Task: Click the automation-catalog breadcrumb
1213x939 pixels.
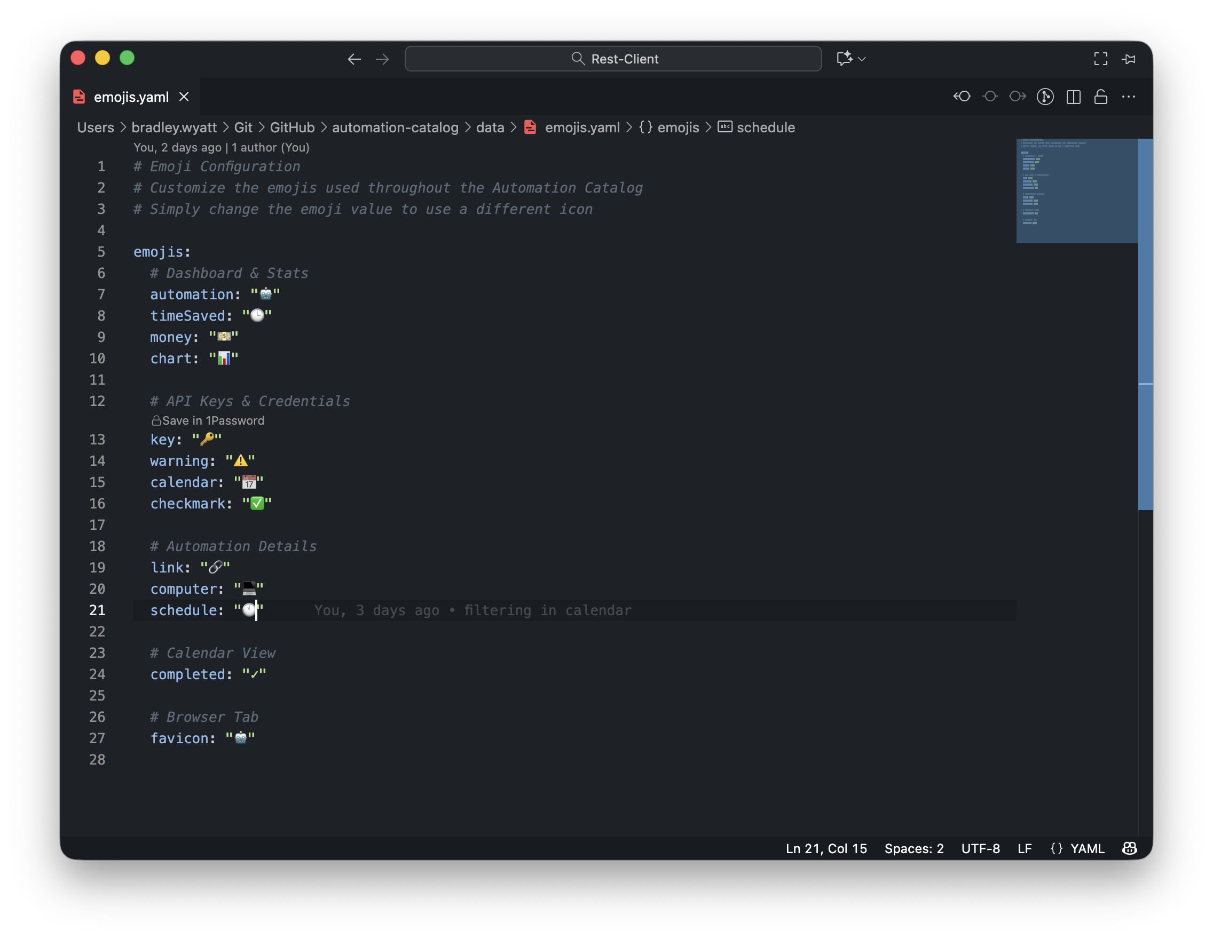Action: 395,128
